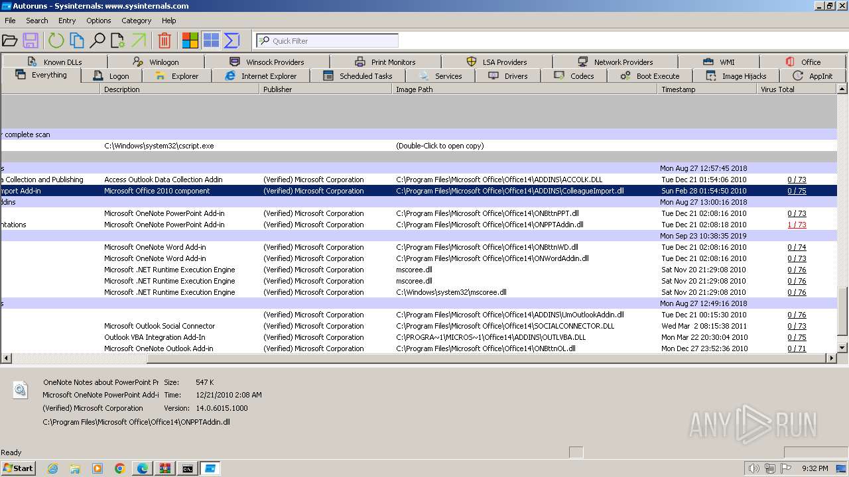The width and height of the screenshot is (849, 477).
Task: Select the Outlook VBA Integration Add-In row
Action: point(419,337)
